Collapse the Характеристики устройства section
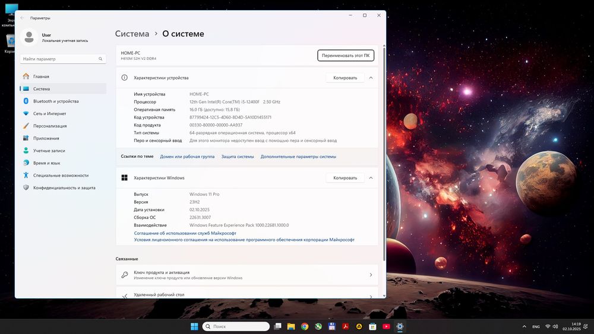This screenshot has width=594, height=334. (x=371, y=78)
